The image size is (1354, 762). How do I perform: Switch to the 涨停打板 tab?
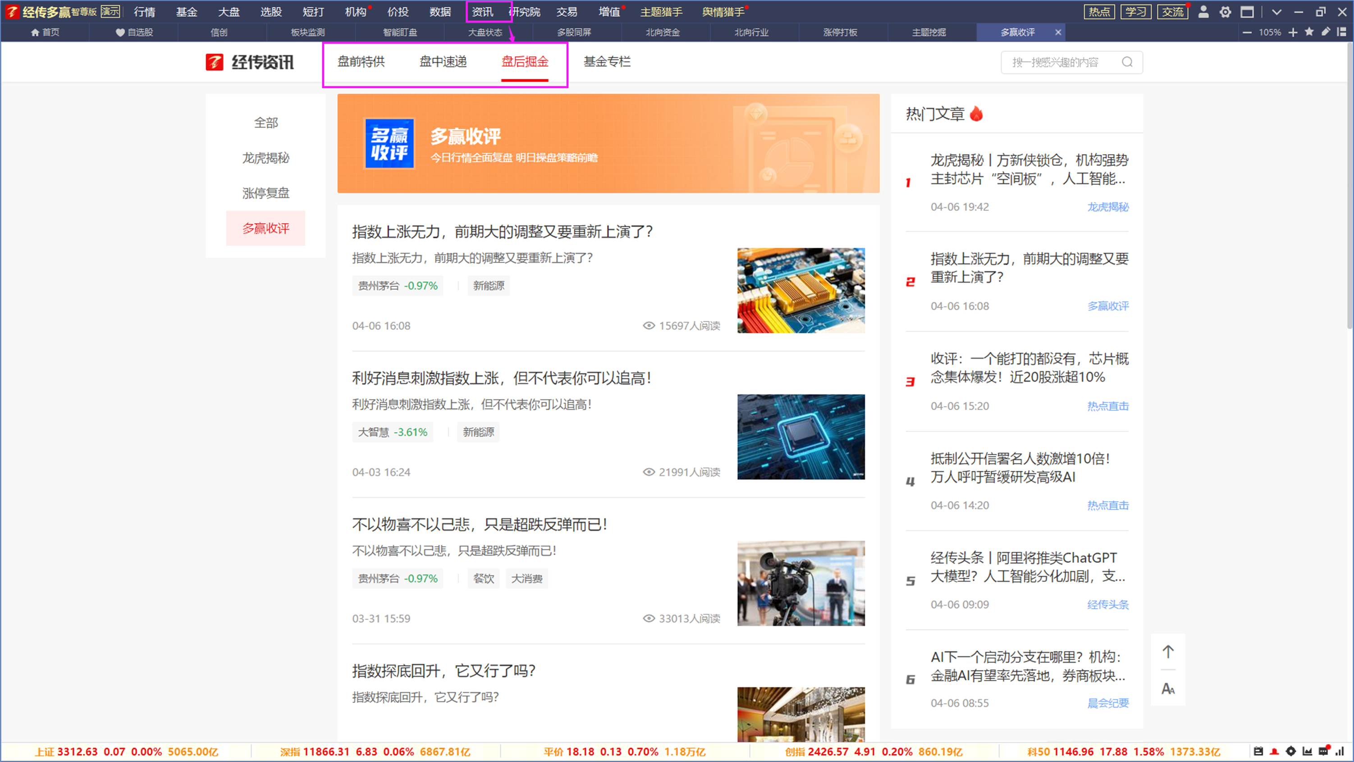pos(840,32)
